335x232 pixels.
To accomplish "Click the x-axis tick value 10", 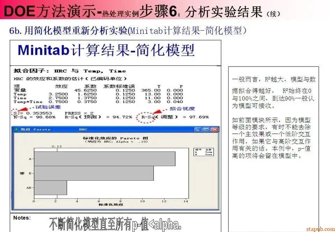I will 142,201.
